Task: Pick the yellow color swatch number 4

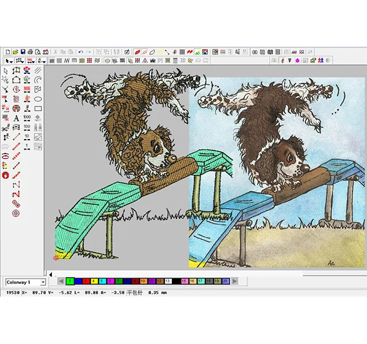Action: pyautogui.click(x=94, y=281)
